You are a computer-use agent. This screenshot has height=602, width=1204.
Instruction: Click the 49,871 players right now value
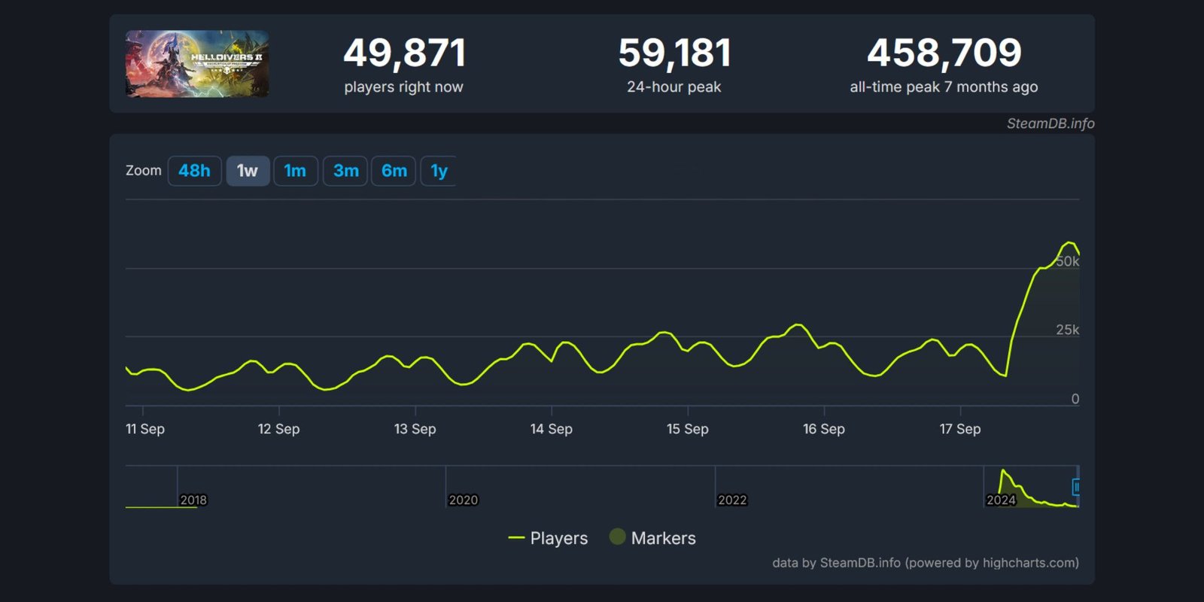click(x=404, y=53)
